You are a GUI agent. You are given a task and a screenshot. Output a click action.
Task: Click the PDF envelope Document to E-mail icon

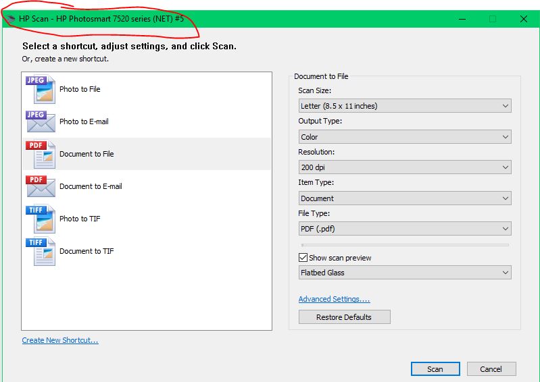41,186
